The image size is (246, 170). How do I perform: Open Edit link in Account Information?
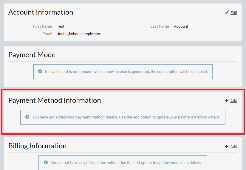tap(234, 13)
